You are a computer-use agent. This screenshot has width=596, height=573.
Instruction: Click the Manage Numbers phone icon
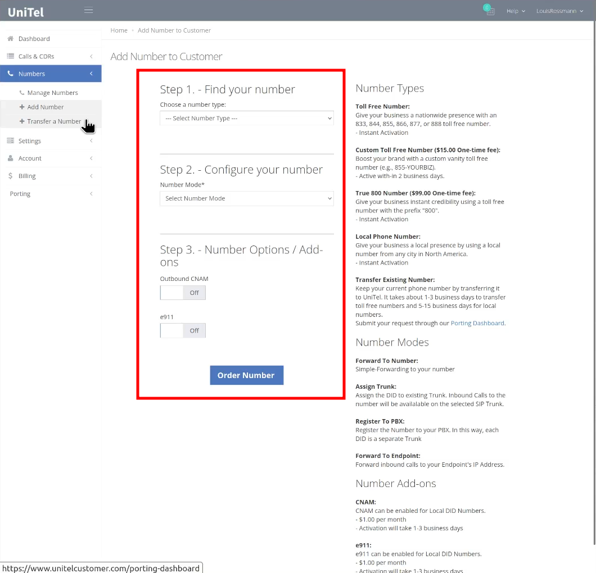[x=22, y=93]
